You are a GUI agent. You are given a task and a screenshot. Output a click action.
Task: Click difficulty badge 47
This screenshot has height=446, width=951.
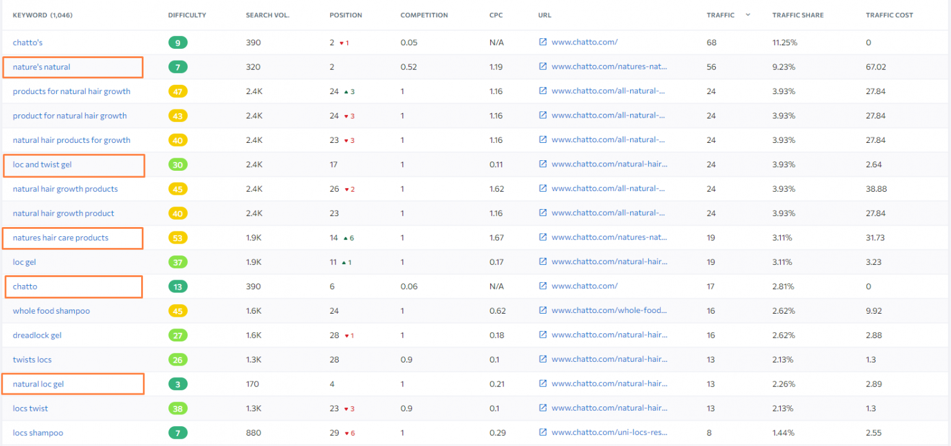click(178, 91)
